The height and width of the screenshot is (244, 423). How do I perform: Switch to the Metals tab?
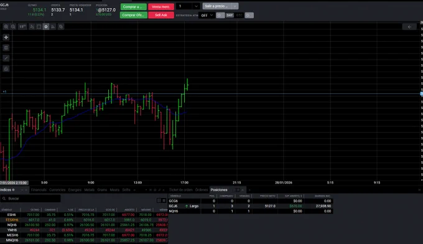[90, 190]
